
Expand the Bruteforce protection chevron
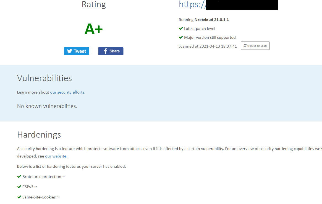pos(64,177)
